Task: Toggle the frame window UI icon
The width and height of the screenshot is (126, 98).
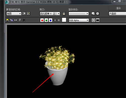Action: click(x=98, y=20)
